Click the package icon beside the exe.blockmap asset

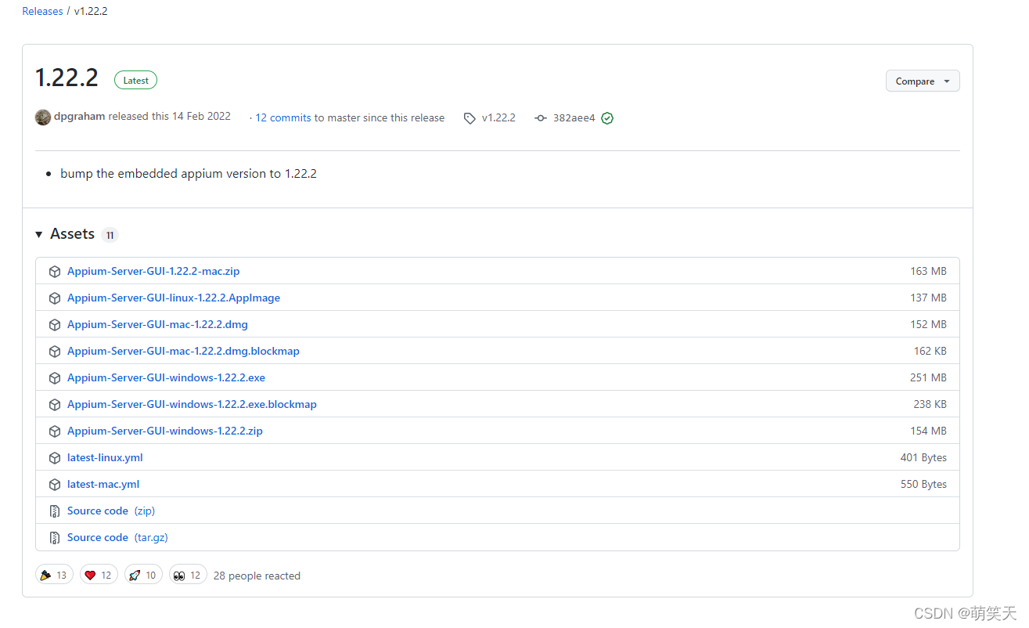click(x=55, y=405)
